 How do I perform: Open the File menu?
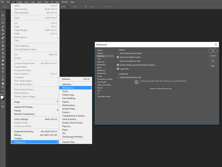[x=8, y=2]
